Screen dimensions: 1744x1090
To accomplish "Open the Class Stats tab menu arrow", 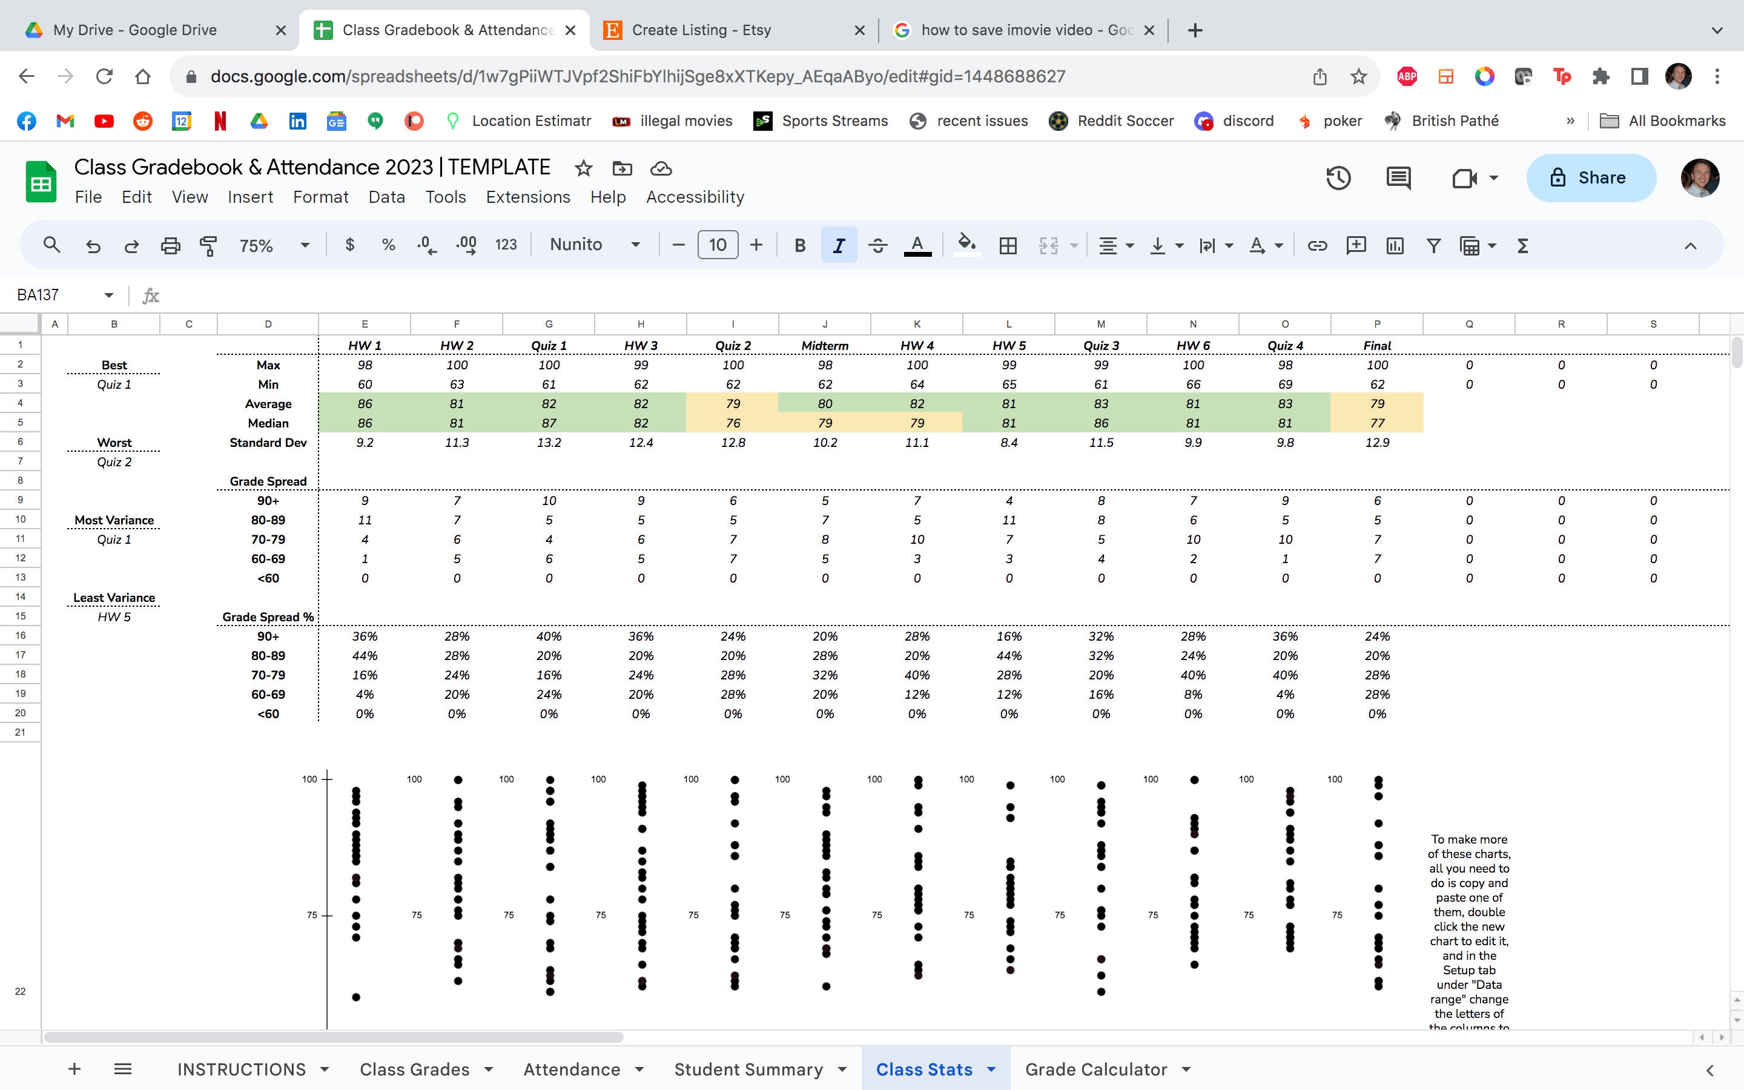I will click(x=992, y=1069).
